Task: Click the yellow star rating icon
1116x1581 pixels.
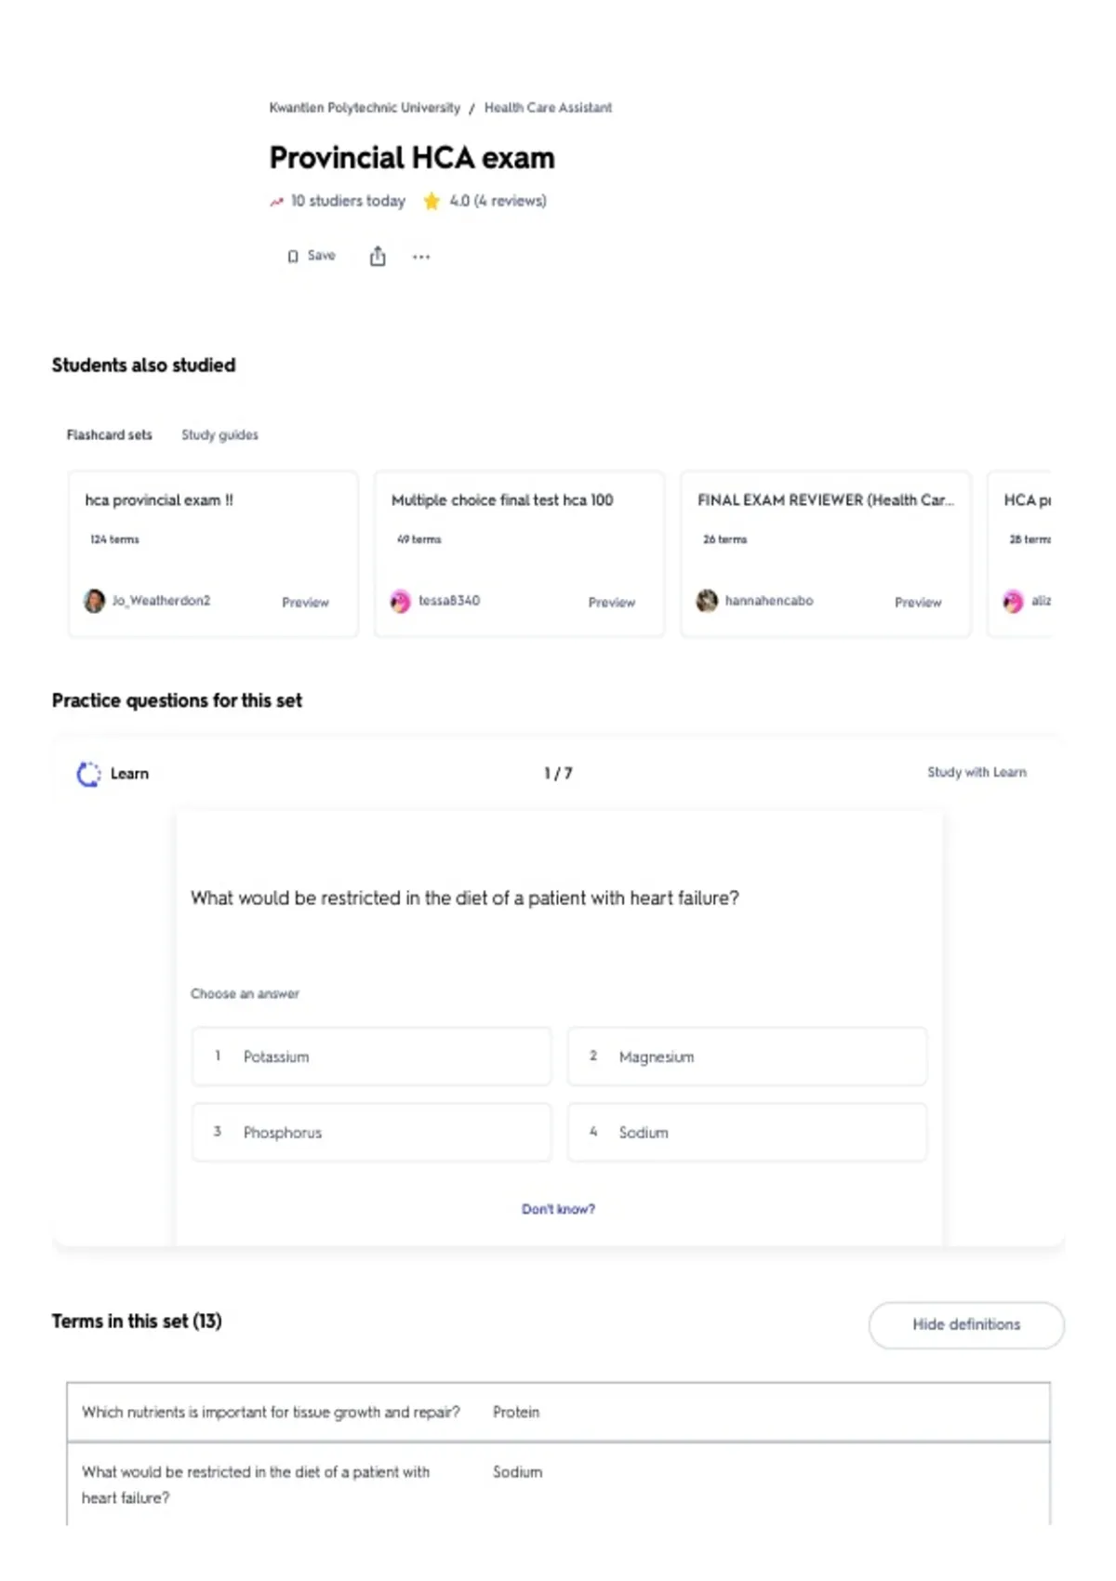Action: (x=432, y=201)
